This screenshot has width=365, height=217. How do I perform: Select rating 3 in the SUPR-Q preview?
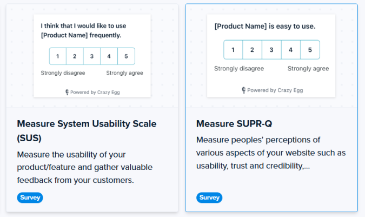[x=271, y=50]
